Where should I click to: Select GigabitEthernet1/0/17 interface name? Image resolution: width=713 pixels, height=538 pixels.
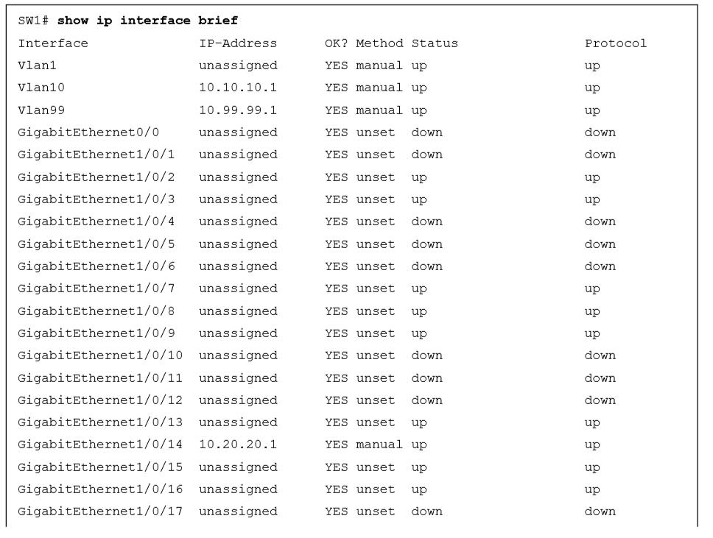100,512
